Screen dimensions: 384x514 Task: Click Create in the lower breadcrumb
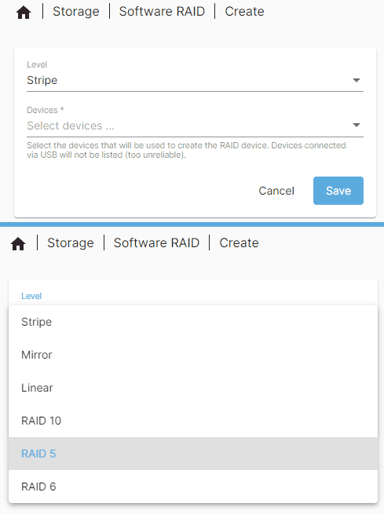coord(239,243)
